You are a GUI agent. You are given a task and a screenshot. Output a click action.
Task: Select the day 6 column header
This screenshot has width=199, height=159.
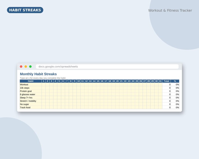pos(63,81)
